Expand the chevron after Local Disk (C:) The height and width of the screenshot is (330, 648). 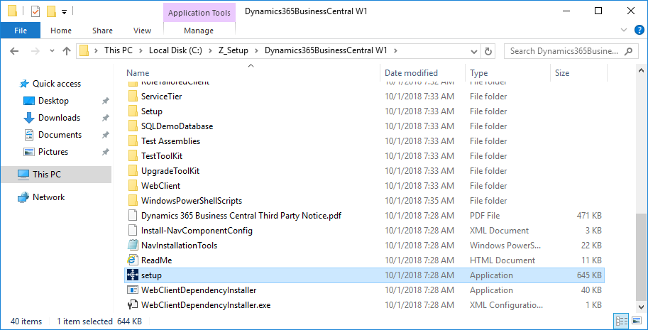pos(210,51)
